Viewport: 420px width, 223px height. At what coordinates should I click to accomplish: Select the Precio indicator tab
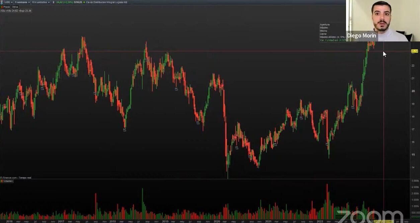6,7
